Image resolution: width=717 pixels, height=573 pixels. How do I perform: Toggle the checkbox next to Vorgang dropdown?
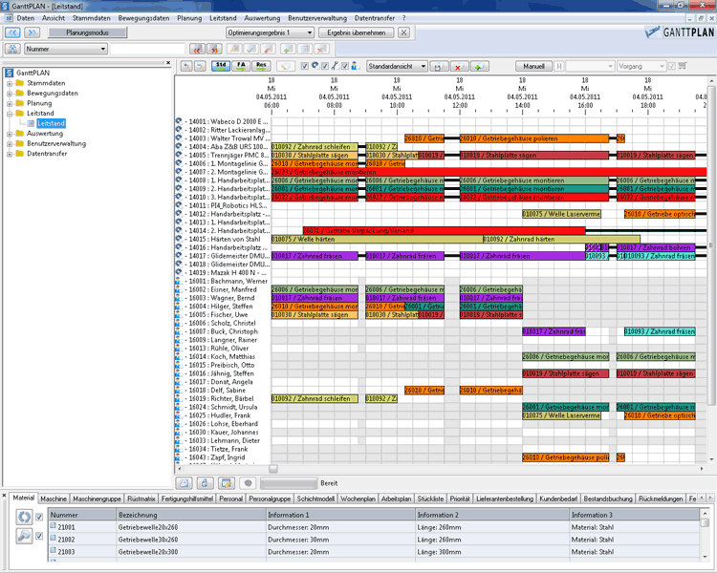tap(671, 66)
